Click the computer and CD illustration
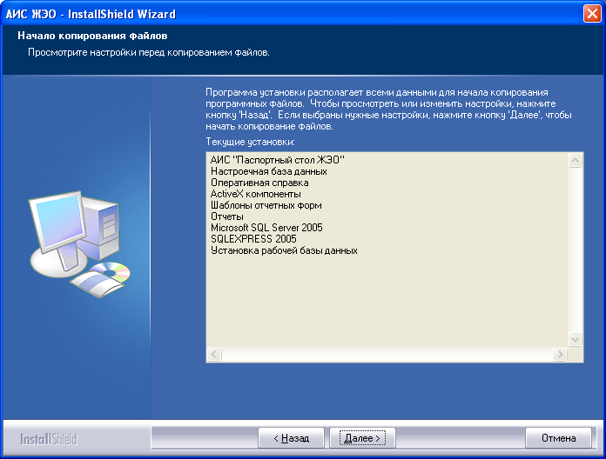Image resolution: width=606 pixels, height=459 pixels. tap(79, 244)
